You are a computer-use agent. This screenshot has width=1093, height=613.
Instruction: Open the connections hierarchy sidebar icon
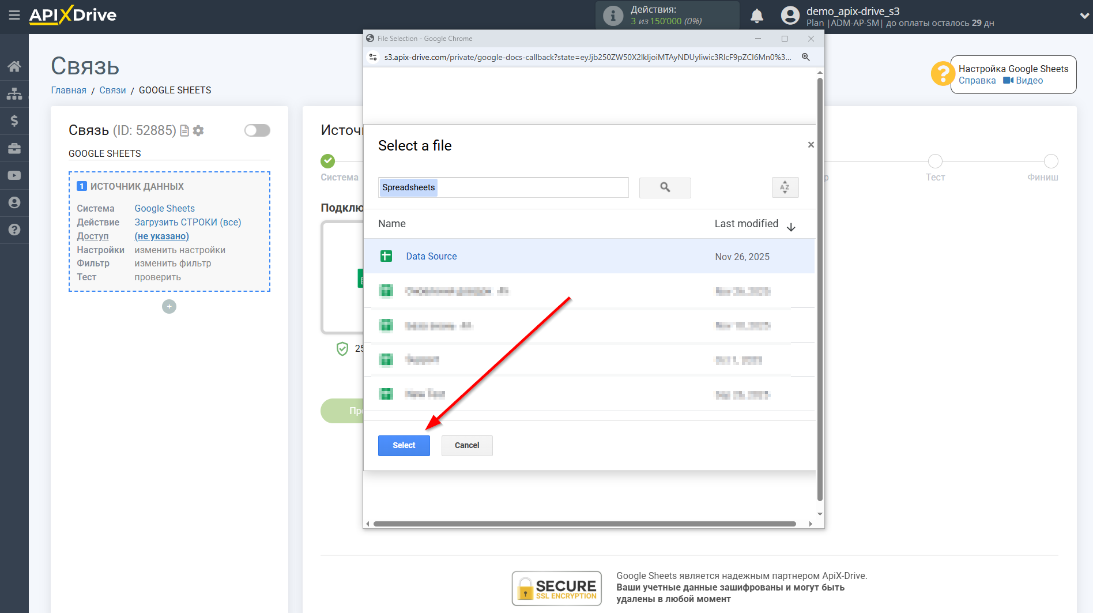(x=14, y=93)
